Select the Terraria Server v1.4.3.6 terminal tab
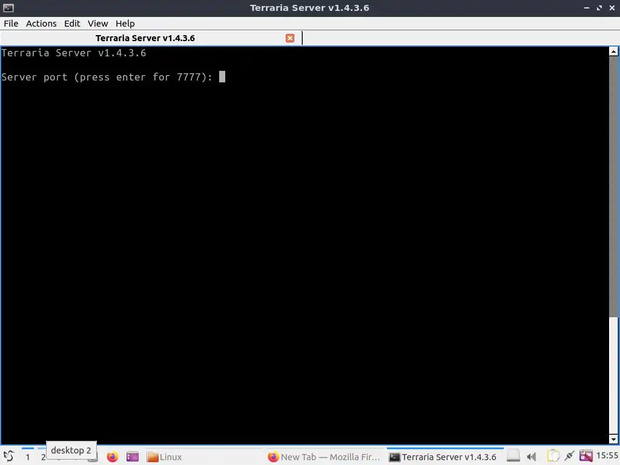Screen dimensions: 620x465 145,38
